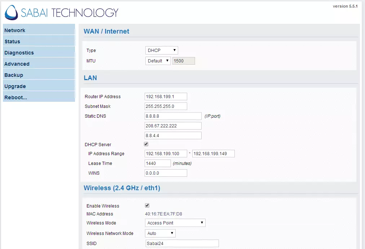Open the Upgrade page
The image size is (365, 249).
point(15,86)
